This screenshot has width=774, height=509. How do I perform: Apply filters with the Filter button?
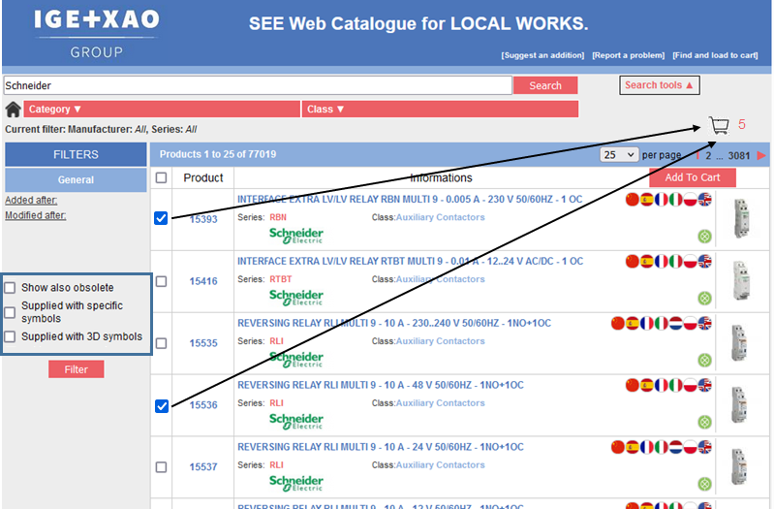[x=76, y=369]
